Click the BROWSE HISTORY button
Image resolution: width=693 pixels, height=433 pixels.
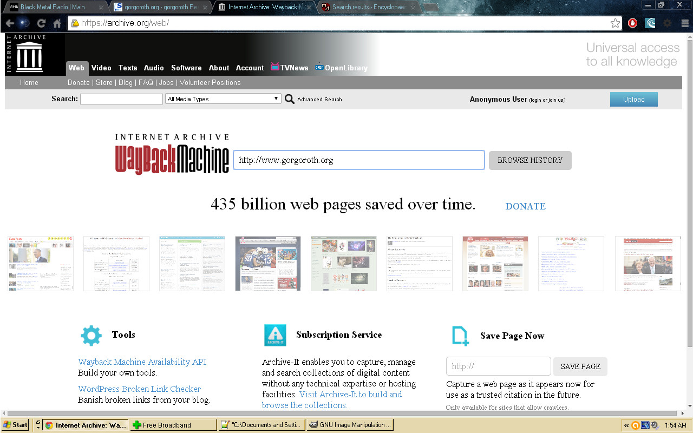[x=530, y=160]
